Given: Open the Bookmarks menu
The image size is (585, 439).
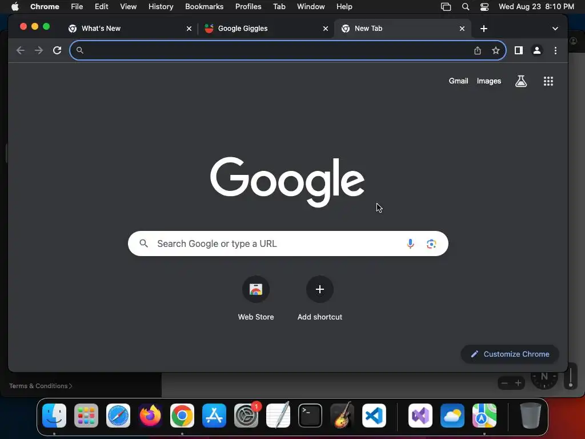Looking at the screenshot, I should click(x=204, y=7).
